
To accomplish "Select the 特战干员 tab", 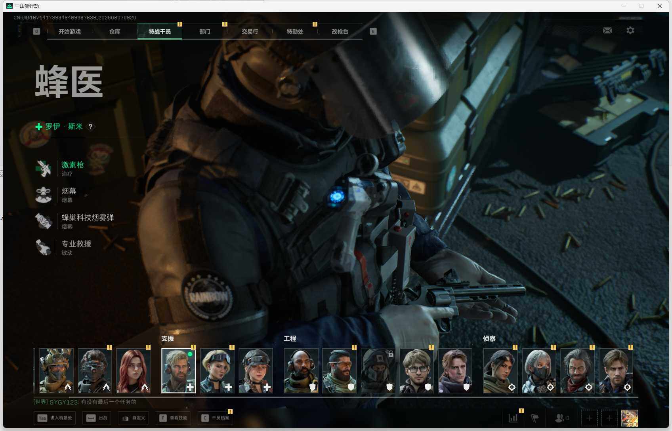I will pos(160,32).
